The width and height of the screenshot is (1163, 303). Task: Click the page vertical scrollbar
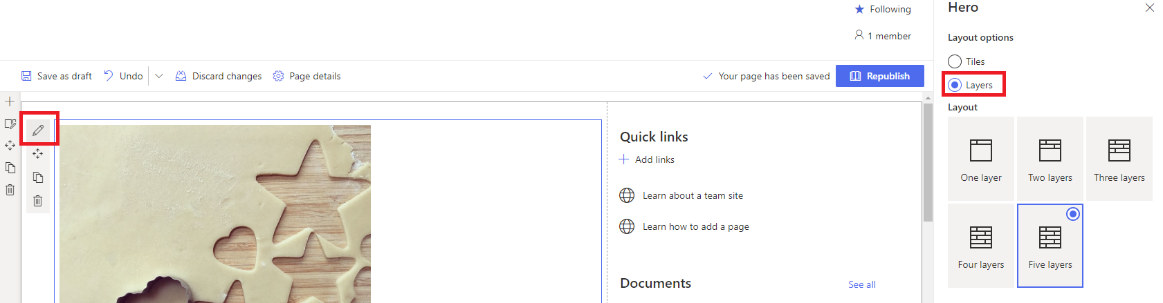click(x=928, y=162)
